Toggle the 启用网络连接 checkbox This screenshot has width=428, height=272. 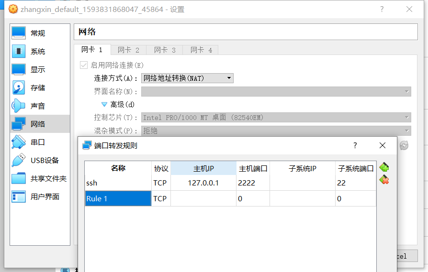84,65
